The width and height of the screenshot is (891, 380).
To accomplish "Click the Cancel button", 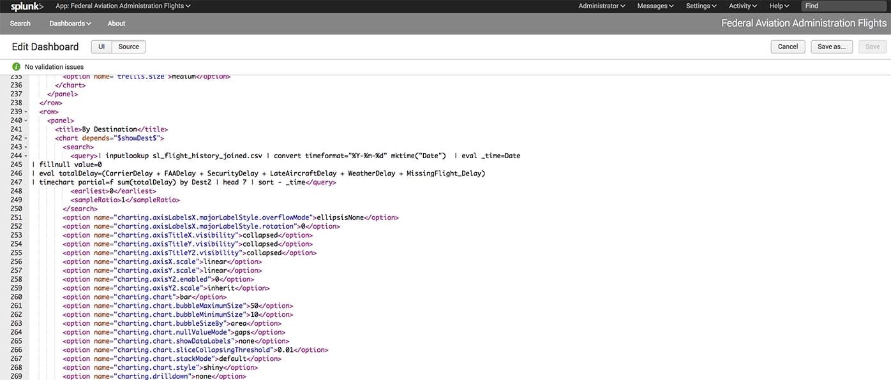I will click(x=788, y=47).
